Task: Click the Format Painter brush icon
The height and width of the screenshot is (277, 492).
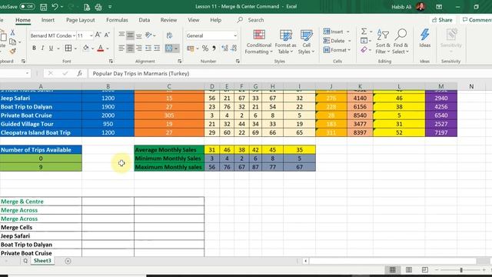Action: pyautogui.click(x=12, y=51)
